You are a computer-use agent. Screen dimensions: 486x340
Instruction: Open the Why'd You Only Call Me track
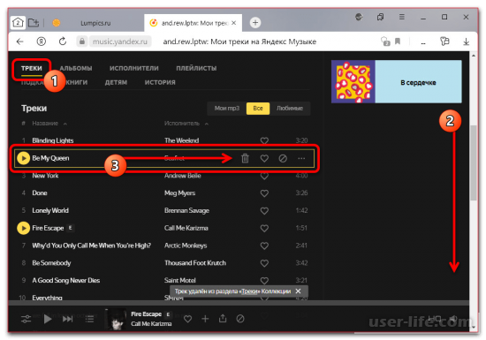[91, 246]
